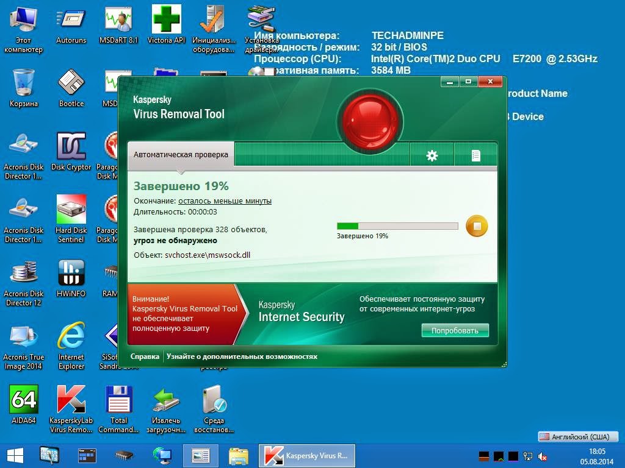Switch to the Kaspersky Virus R... taskbar button

pos(307,456)
